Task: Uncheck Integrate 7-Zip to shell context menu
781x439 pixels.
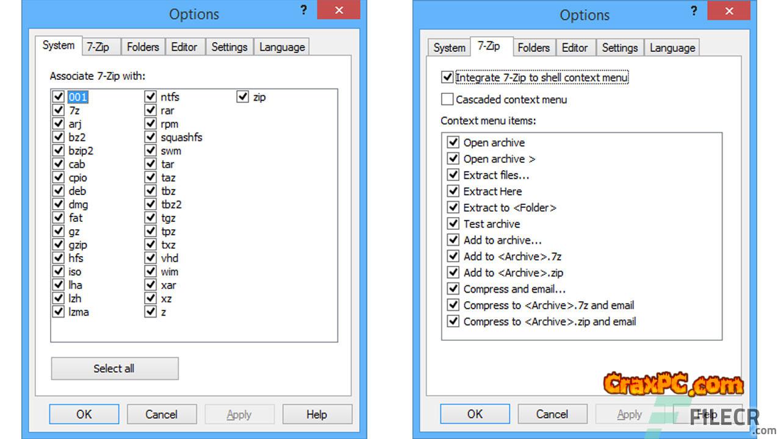Action: [447, 77]
